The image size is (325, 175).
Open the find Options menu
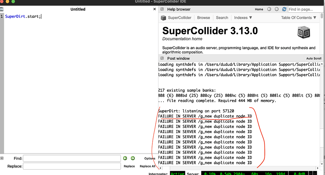[x=150, y=158]
